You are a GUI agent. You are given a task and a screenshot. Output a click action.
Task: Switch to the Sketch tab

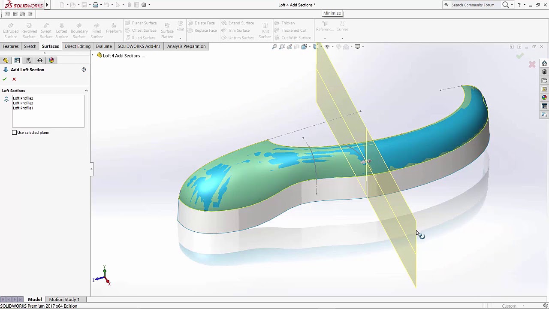[30, 46]
